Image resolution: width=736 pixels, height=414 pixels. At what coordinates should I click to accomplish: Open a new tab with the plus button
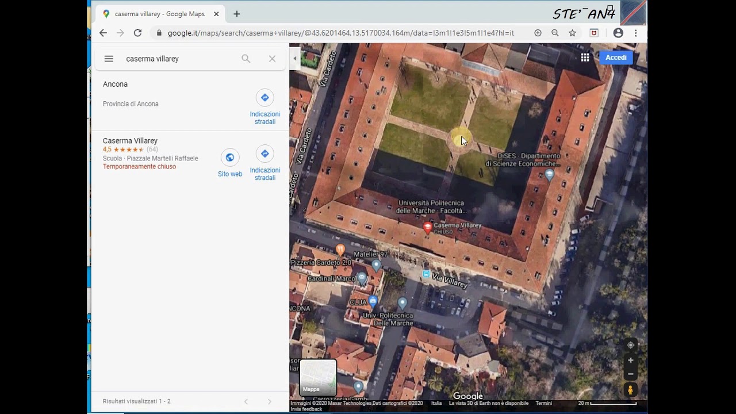[x=237, y=14]
